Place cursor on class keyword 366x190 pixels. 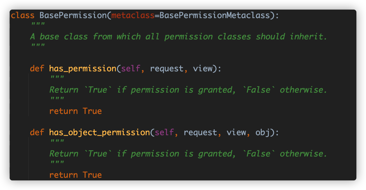(23, 15)
